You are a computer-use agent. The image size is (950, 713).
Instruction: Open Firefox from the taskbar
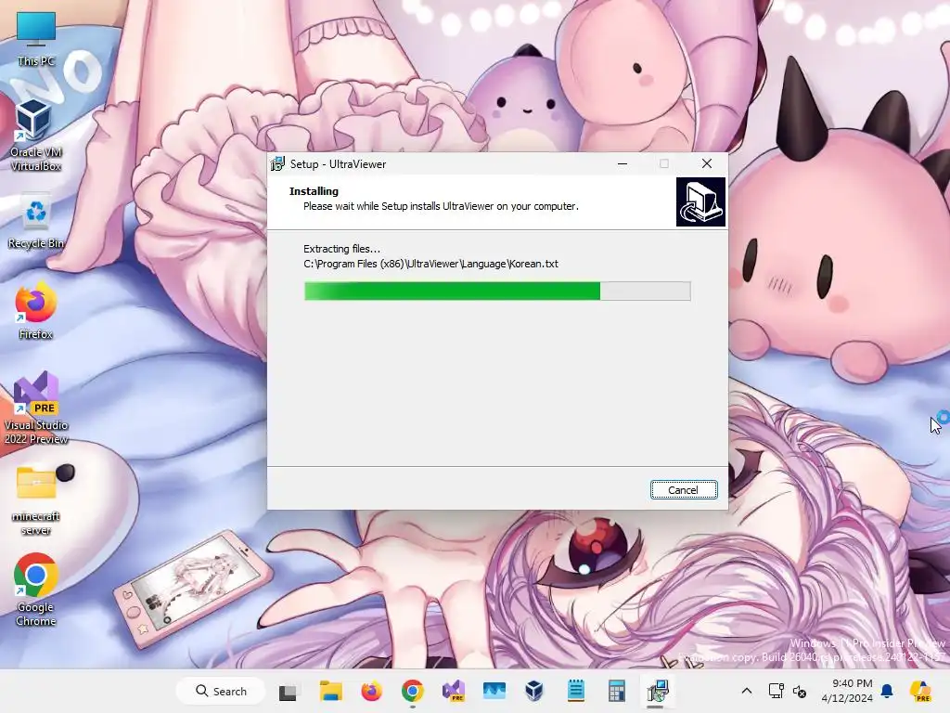371,691
